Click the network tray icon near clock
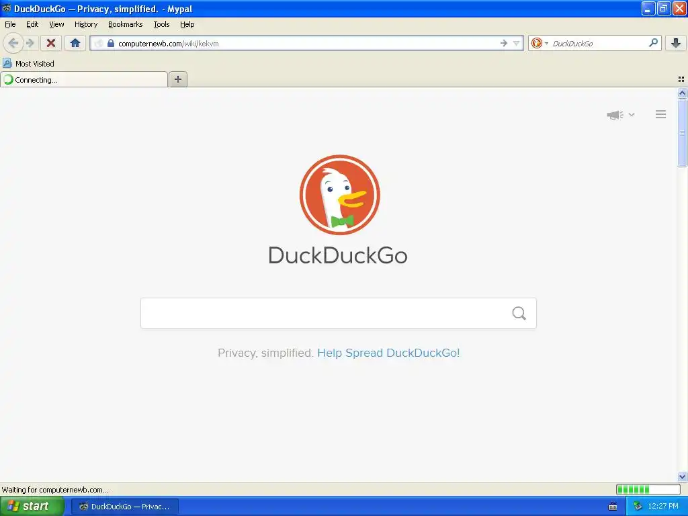688x516 pixels. coord(638,507)
